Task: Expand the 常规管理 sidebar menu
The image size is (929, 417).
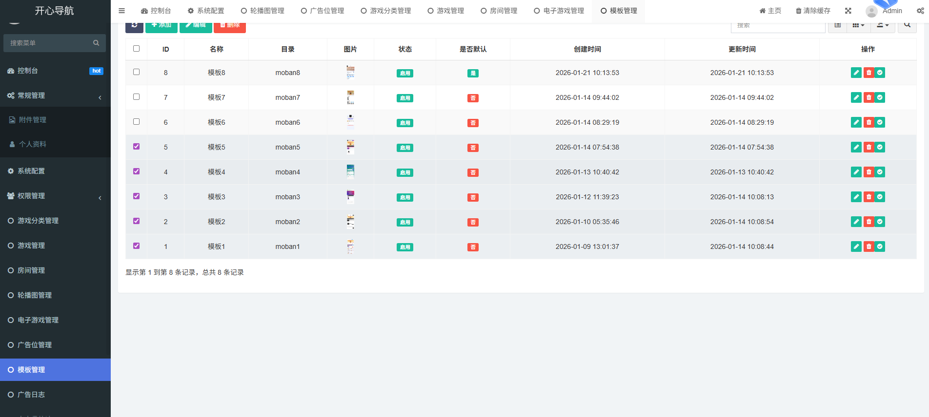Action: (55, 95)
